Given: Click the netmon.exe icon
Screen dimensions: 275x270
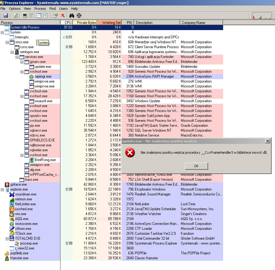Looking at the screenshot, I should pos(12,199).
